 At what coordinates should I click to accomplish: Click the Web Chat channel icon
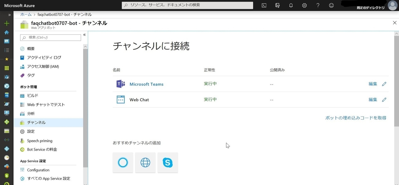121,99
